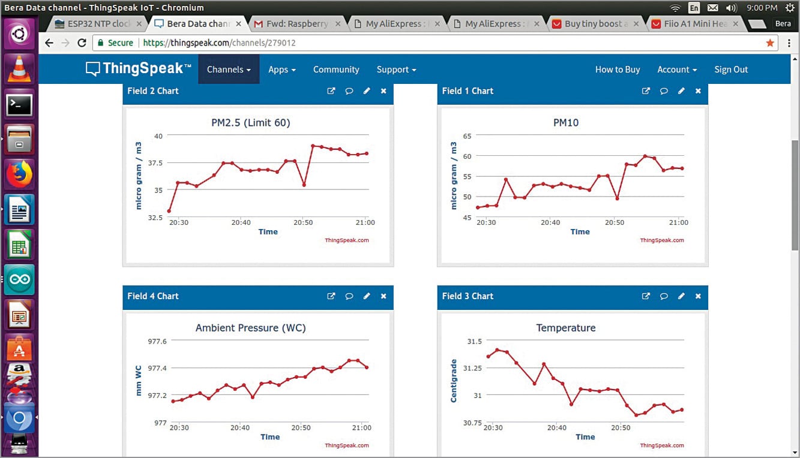This screenshot has width=800, height=458.
Task: Open the Support dropdown menu
Action: 396,70
